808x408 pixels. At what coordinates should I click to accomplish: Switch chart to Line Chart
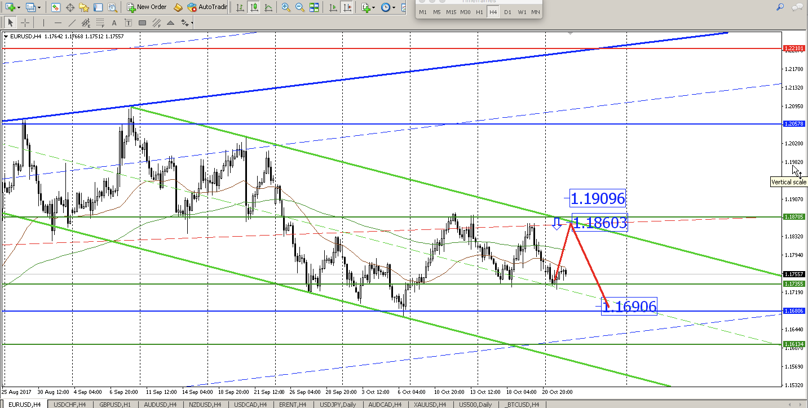(x=268, y=7)
